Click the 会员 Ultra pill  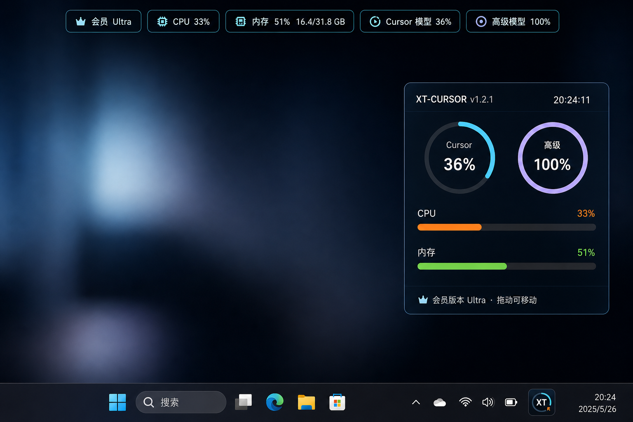coord(103,21)
